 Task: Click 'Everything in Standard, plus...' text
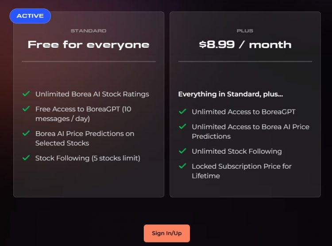click(230, 94)
